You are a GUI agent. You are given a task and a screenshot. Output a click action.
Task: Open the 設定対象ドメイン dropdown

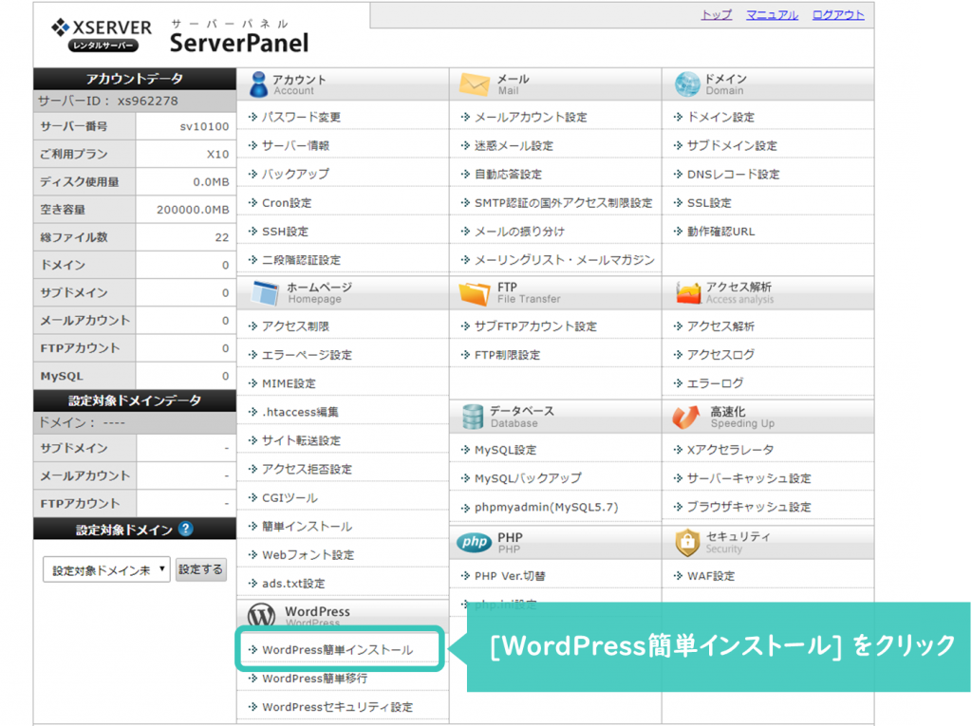coord(106,569)
